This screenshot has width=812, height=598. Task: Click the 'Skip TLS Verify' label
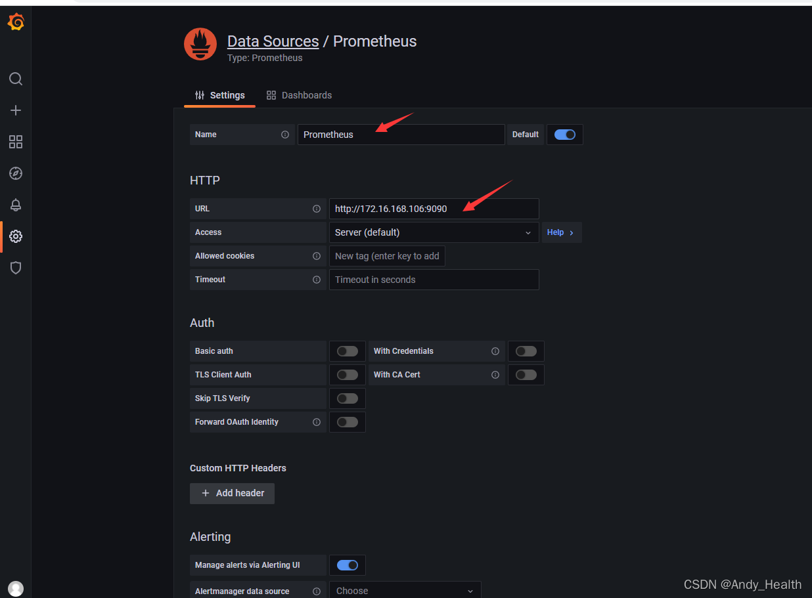click(223, 398)
